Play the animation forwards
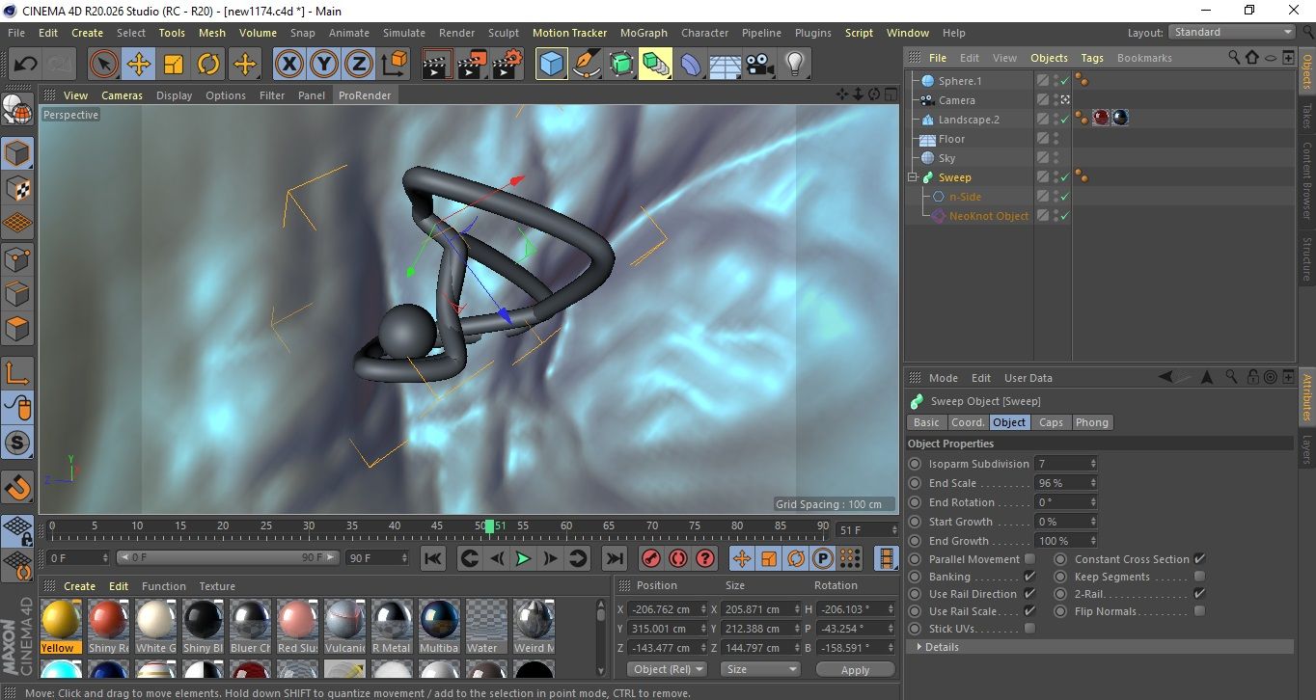This screenshot has height=700, width=1316. click(x=523, y=558)
